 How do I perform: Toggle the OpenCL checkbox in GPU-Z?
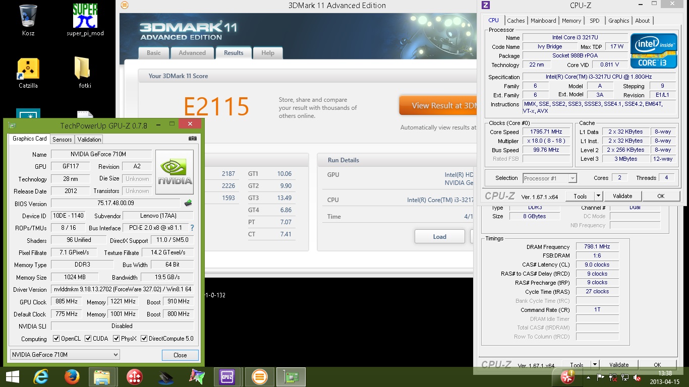56,338
